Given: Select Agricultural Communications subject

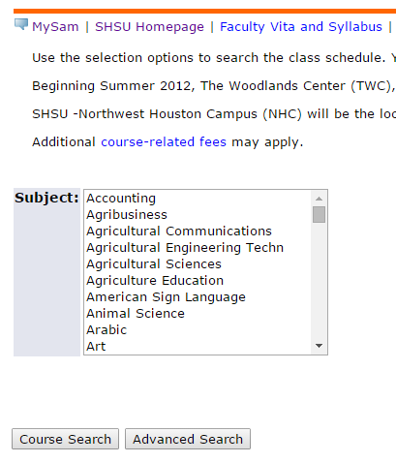Looking at the screenshot, I should tap(198, 231).
